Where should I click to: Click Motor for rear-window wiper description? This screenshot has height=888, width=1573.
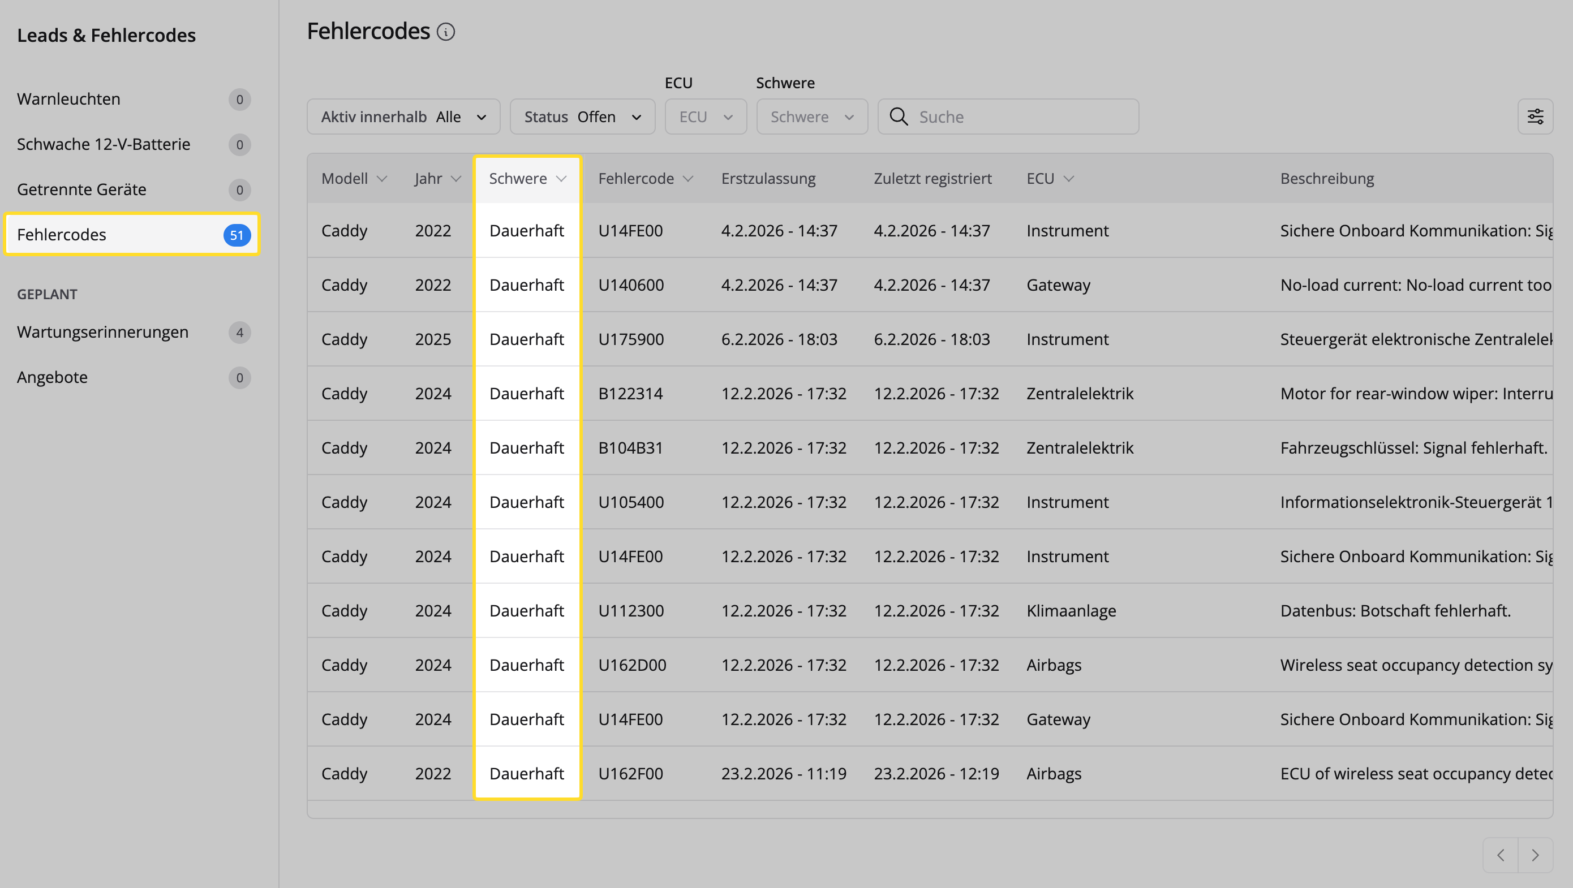1416,394
